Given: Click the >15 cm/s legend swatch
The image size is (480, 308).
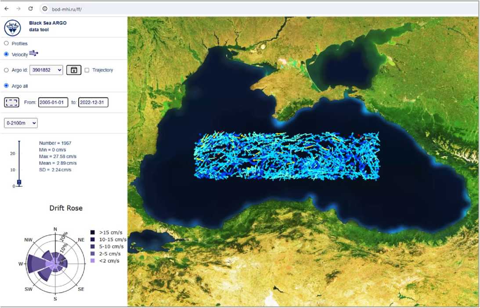Looking at the screenshot, I should pyautogui.click(x=93, y=232).
